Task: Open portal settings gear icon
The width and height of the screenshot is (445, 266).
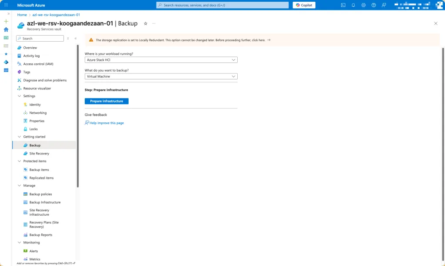Action: coord(363,5)
